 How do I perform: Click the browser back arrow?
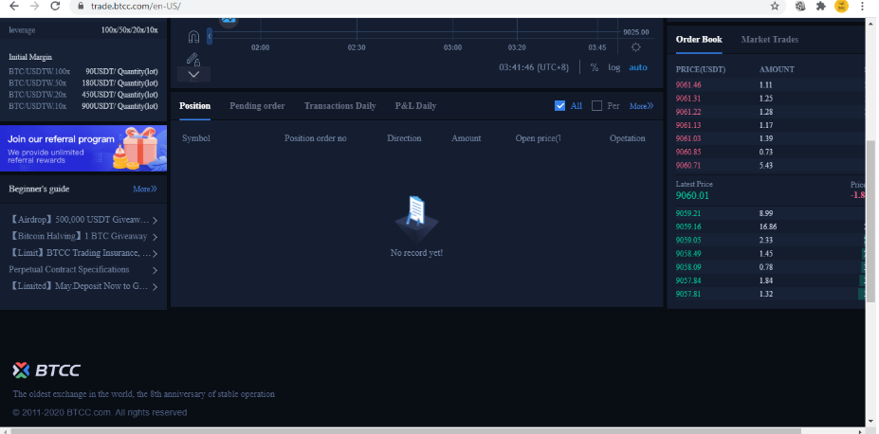click(x=14, y=7)
